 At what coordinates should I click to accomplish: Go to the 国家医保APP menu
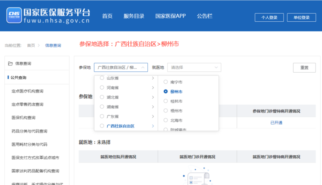(170, 16)
